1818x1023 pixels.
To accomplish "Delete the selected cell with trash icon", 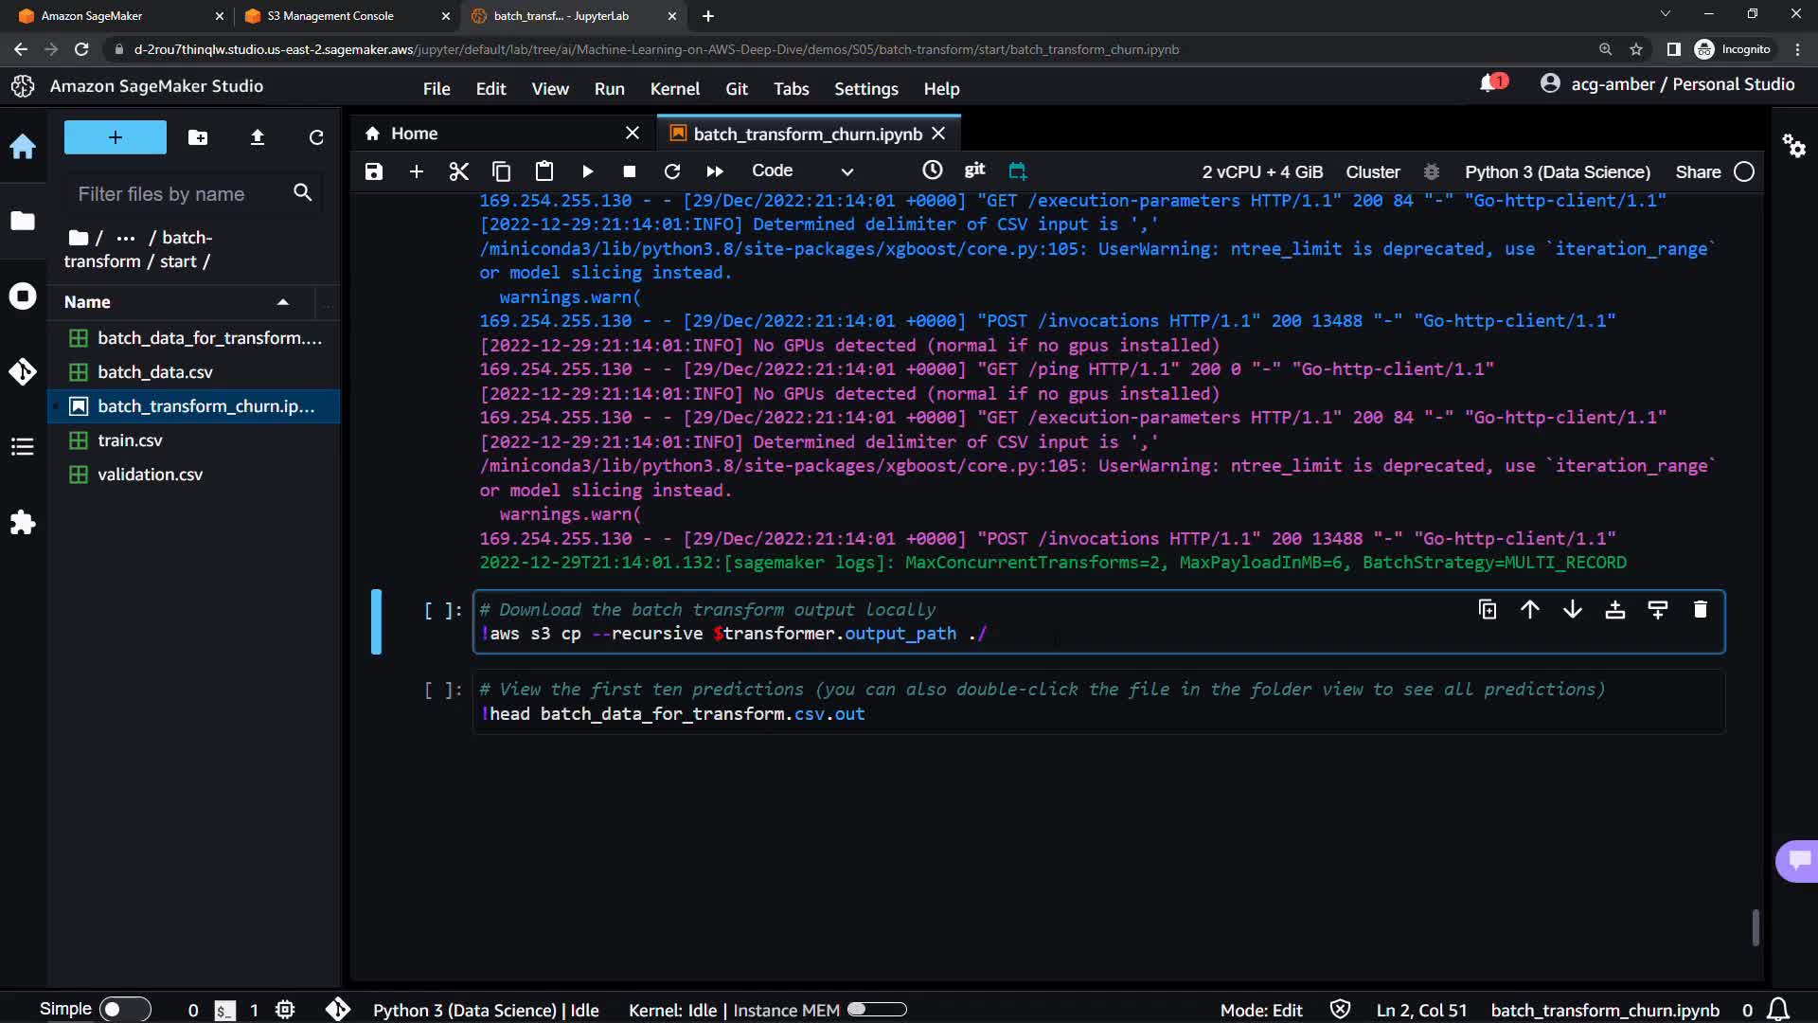I will pyautogui.click(x=1700, y=610).
